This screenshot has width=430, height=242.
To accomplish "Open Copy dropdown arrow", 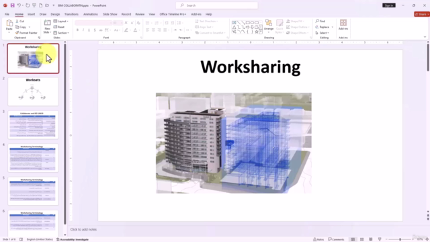I will [x=30, y=27].
